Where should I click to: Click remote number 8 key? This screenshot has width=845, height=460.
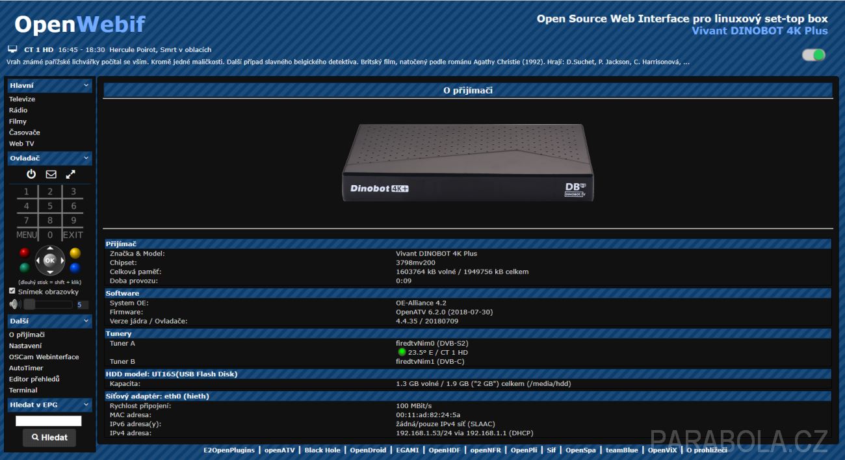click(x=50, y=220)
